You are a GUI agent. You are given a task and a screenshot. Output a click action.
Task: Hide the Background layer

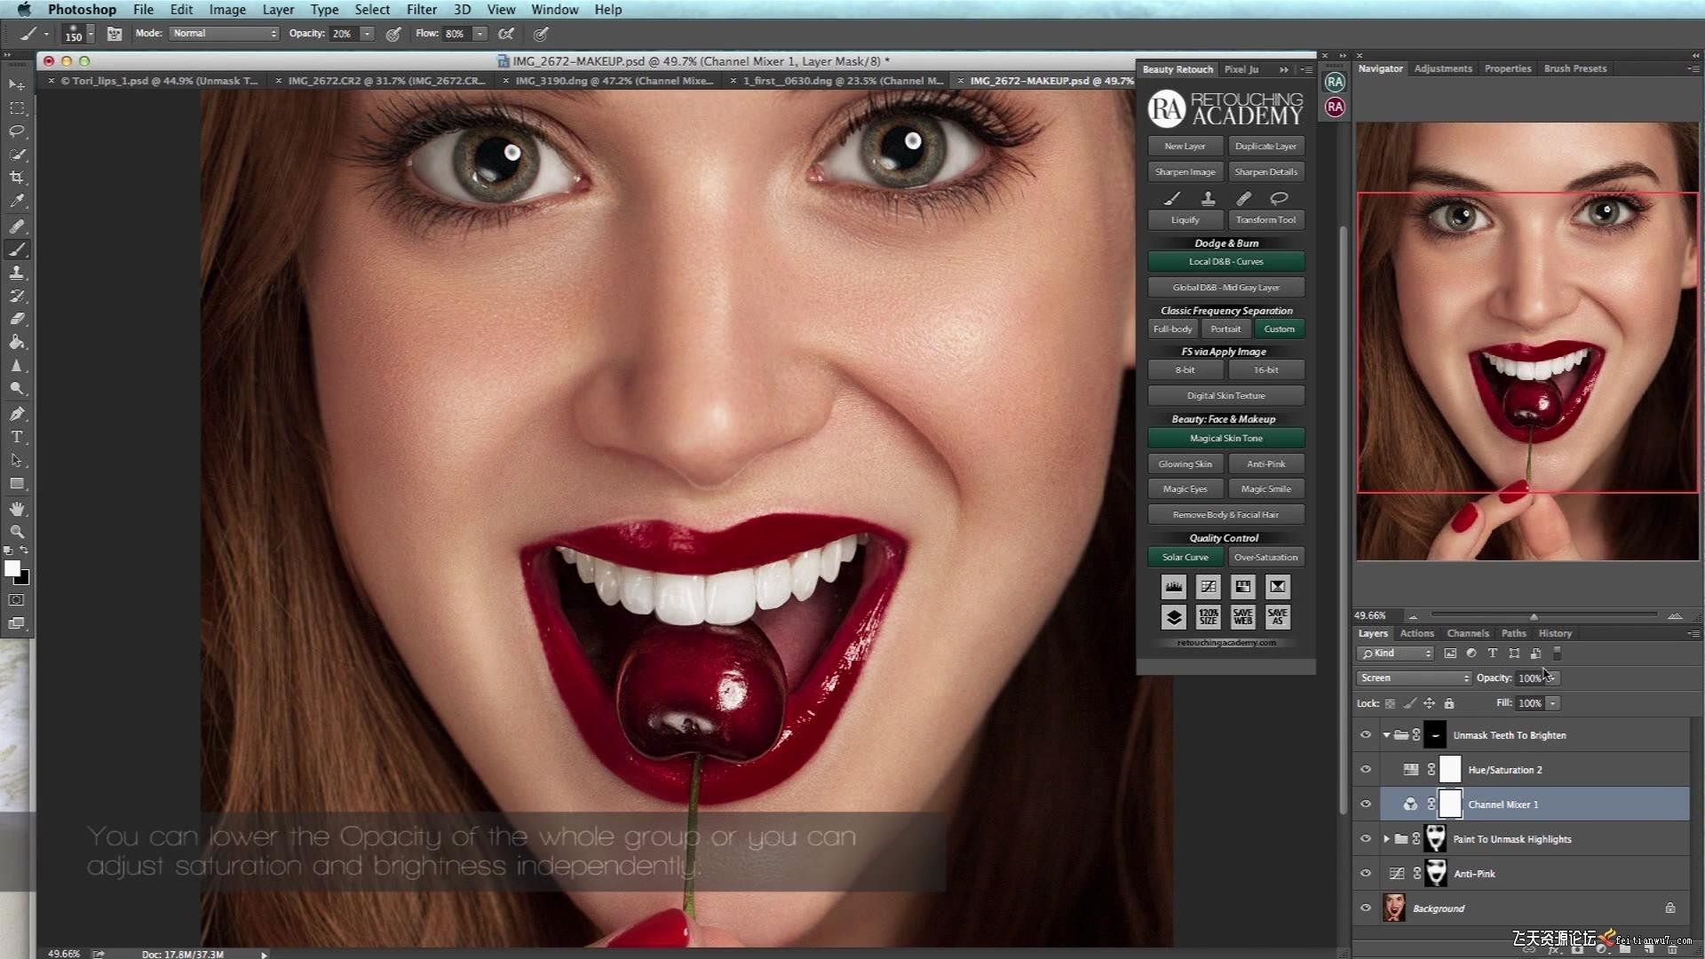coord(1366,907)
